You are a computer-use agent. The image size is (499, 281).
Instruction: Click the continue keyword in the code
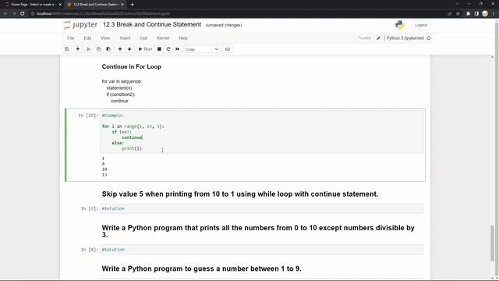point(132,137)
